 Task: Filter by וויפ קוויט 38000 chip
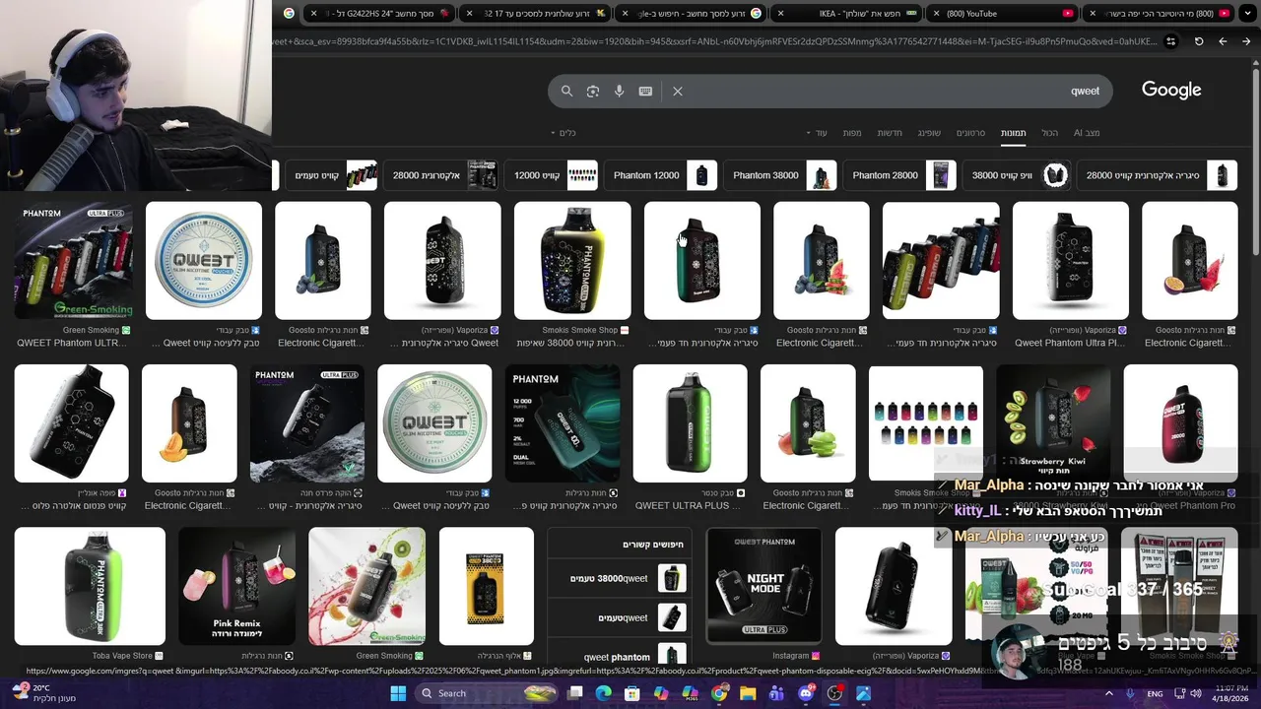click(x=1016, y=175)
